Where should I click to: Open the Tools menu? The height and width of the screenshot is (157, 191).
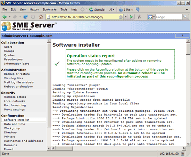64,9
